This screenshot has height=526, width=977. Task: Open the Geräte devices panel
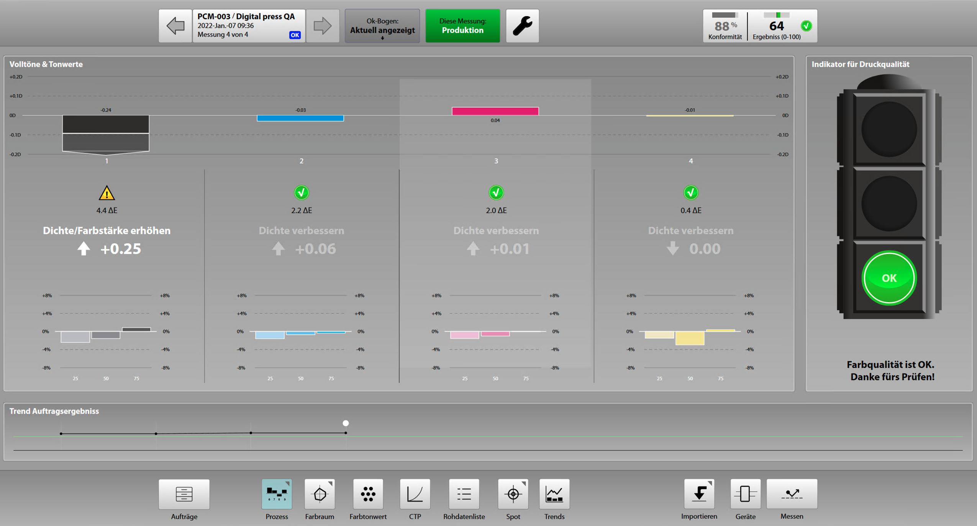tap(745, 494)
